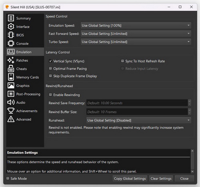The image size is (200, 187).
Task: Open the Summary page icon
Action: [11, 18]
